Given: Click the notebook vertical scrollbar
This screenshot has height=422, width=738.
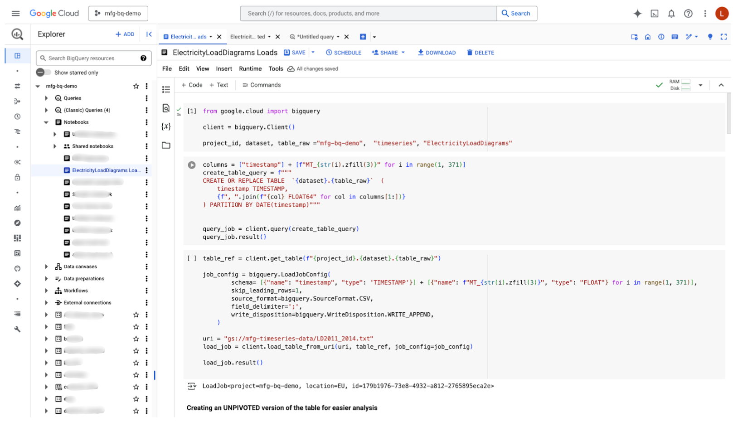Looking at the screenshot, I should (x=728, y=113).
